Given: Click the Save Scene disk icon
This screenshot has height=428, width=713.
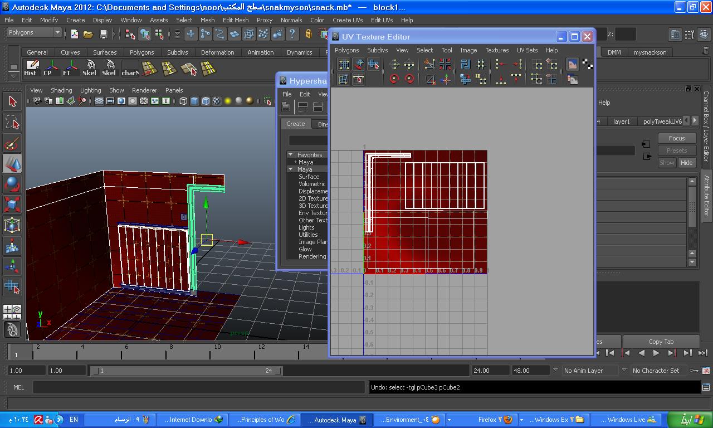Looking at the screenshot, I should (103, 34).
